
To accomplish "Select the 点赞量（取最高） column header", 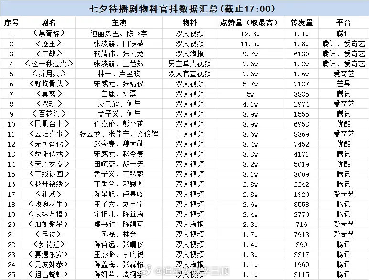I will (250, 23).
